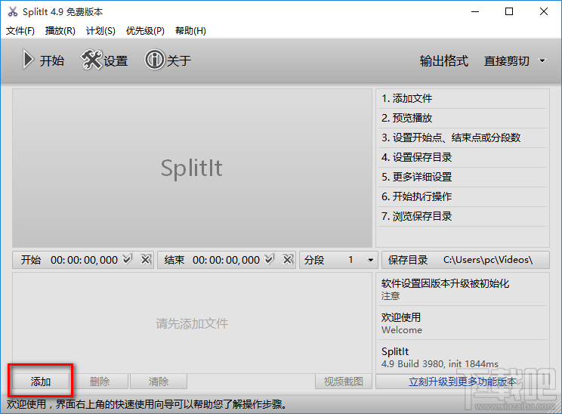Viewport: 562px width, 414px height.
Task: Click the 开始 play triangle icon in toolbar
Action: pos(28,60)
